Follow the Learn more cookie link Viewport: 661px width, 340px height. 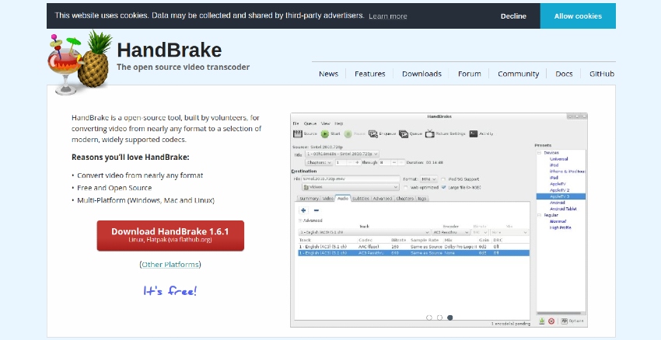(388, 16)
